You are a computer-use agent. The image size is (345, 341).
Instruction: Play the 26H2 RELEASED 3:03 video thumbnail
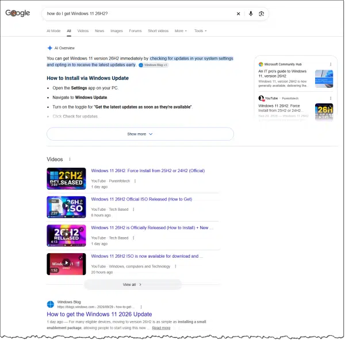point(66,179)
